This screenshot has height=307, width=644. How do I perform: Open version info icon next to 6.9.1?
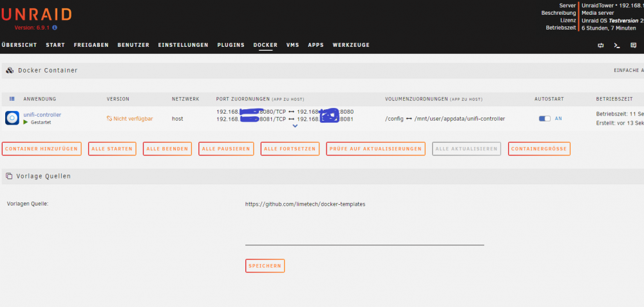click(55, 28)
